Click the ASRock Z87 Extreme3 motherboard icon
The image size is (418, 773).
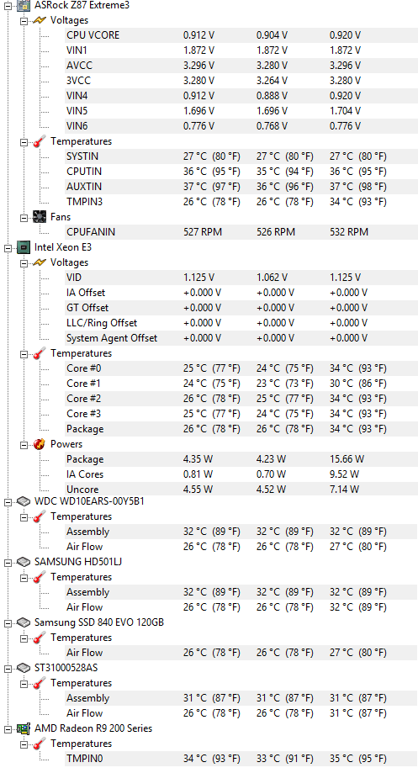[24, 5]
